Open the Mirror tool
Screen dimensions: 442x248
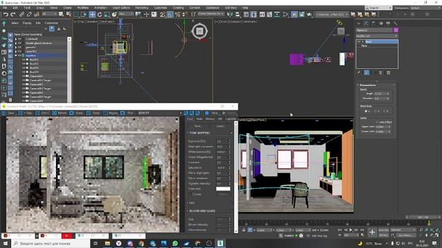[x=230, y=14]
